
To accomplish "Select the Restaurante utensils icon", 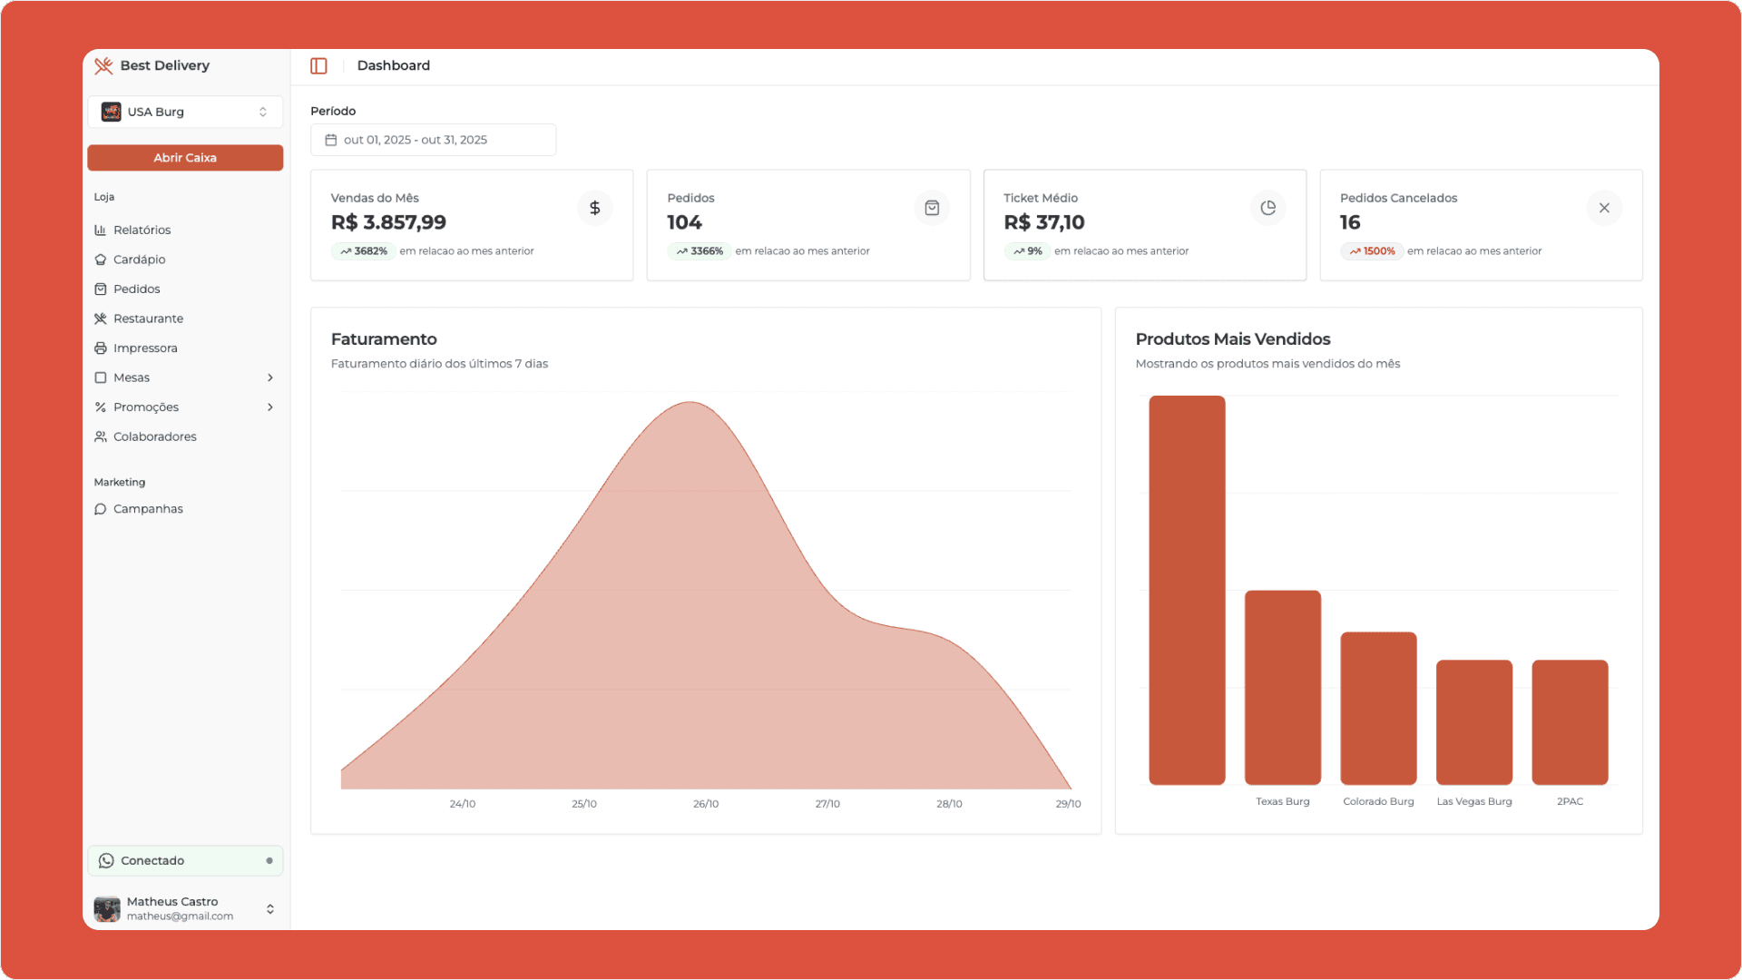I will (x=103, y=318).
